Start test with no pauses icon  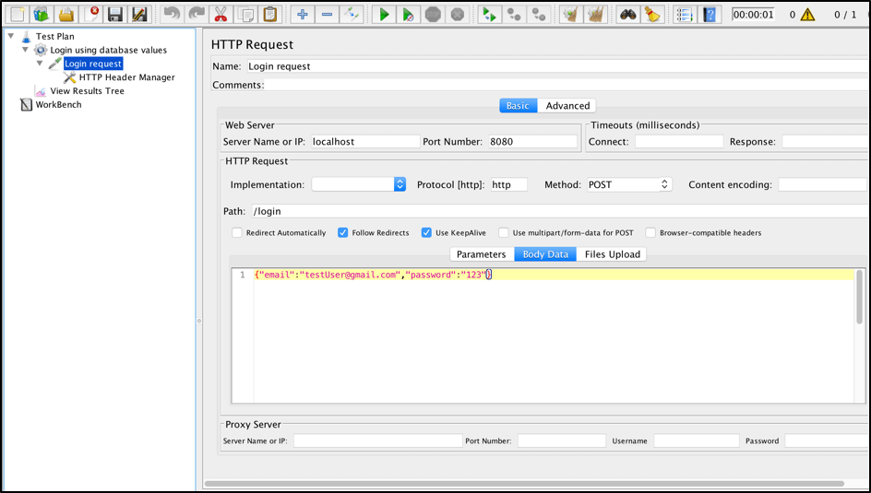point(408,14)
